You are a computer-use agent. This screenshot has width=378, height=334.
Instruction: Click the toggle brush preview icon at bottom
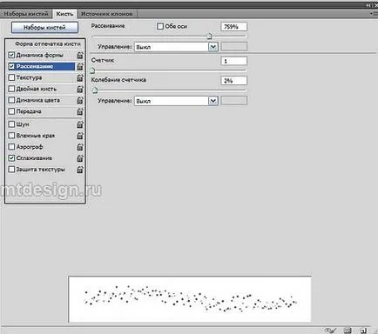330,331
